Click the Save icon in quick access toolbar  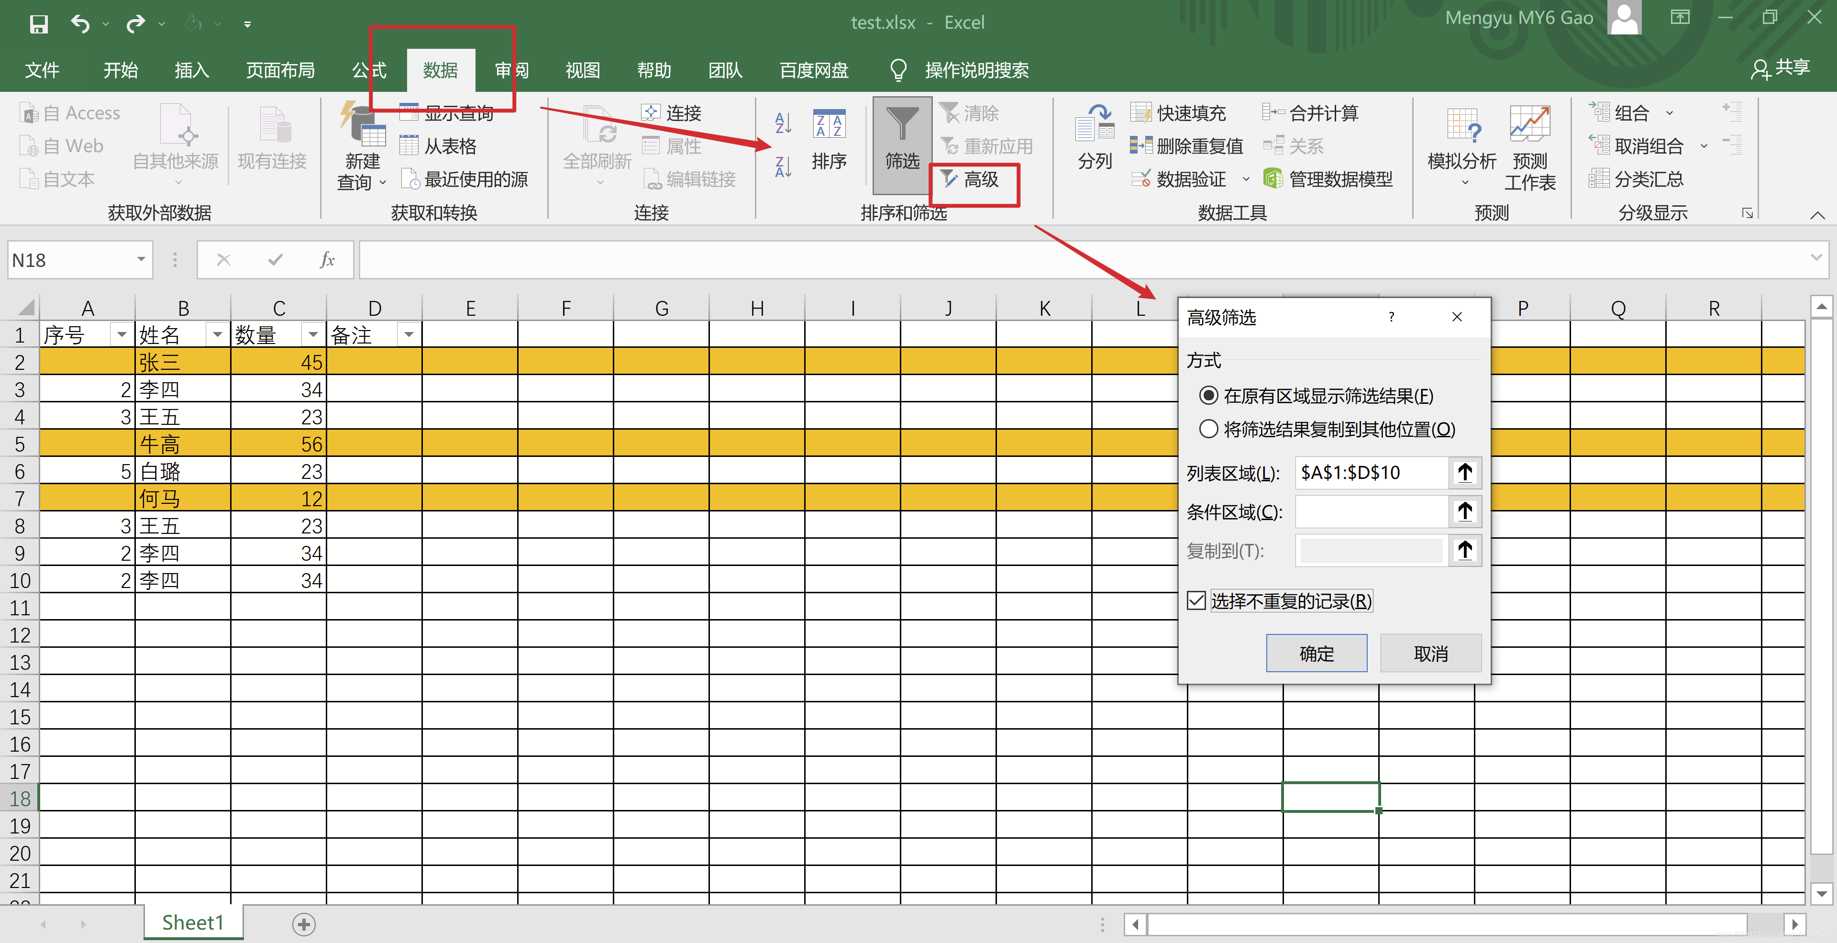pos(38,24)
